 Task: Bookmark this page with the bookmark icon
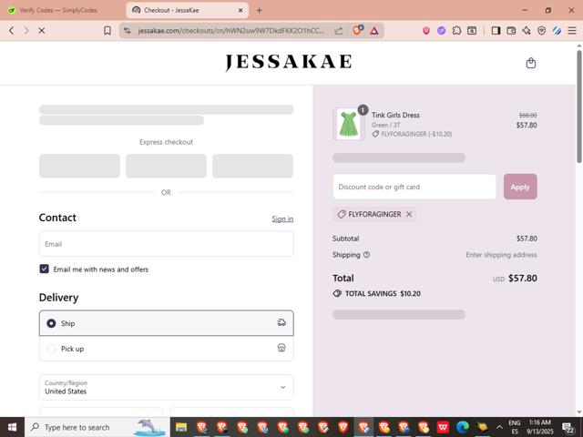[x=107, y=30]
